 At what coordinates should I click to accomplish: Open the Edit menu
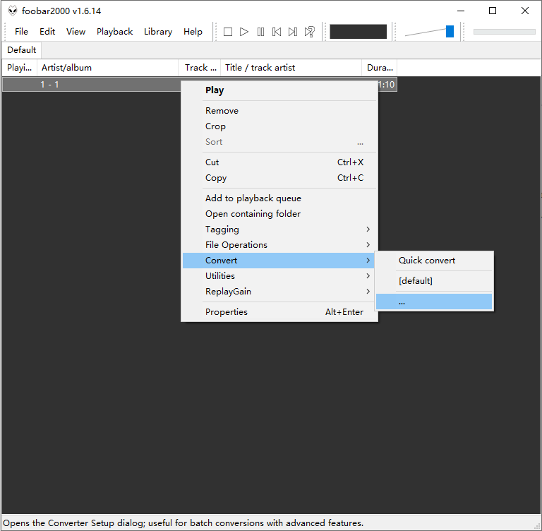[x=47, y=32]
